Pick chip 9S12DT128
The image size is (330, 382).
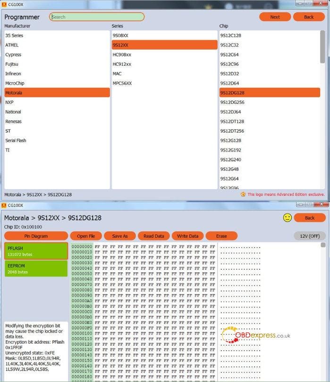click(270, 121)
